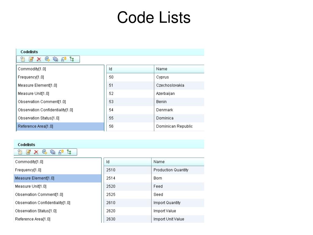313x235 pixels.
Task: Select Measure Element[1.0] in the upper codelist panel
Action: (x=60, y=85)
